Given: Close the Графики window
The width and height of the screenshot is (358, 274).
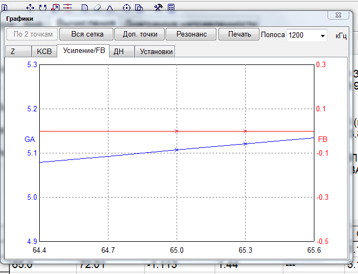Looking at the screenshot, I should (x=338, y=15).
